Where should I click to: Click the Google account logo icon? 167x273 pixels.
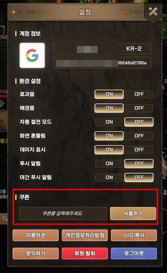point(32,55)
